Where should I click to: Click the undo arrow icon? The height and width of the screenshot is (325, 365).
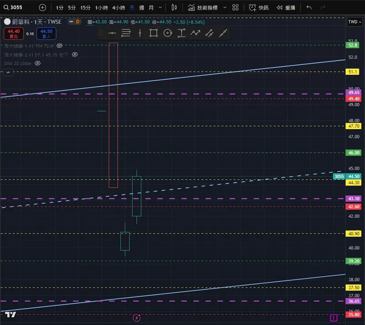click(x=309, y=8)
